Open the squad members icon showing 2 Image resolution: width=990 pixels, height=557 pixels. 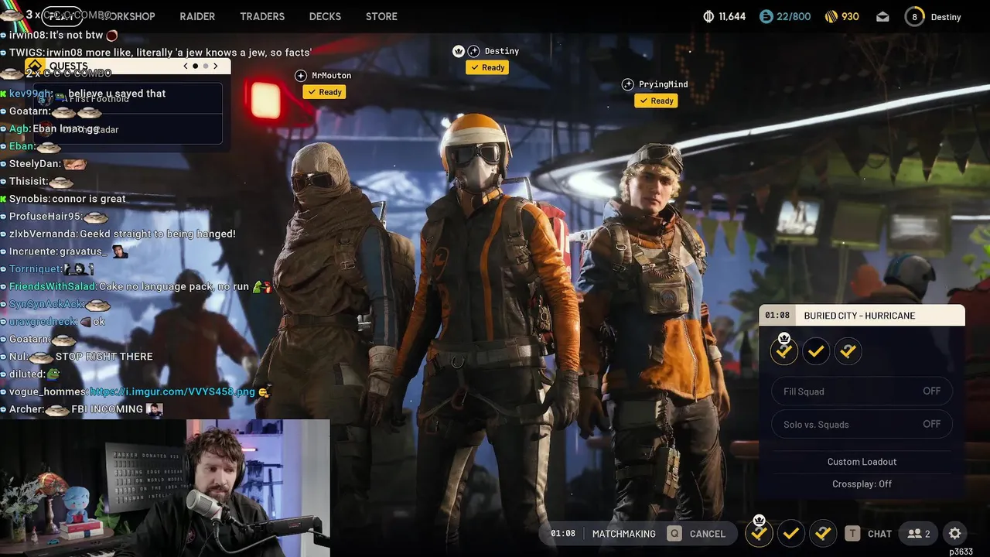919,533
